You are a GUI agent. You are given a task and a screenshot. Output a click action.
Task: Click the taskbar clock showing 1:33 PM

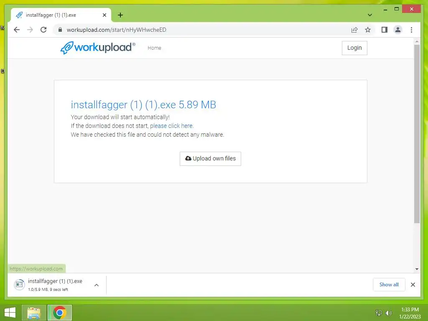[x=410, y=313]
